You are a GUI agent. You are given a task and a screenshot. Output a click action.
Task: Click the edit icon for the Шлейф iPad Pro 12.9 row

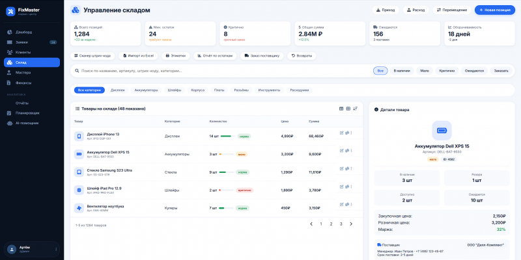point(341,187)
